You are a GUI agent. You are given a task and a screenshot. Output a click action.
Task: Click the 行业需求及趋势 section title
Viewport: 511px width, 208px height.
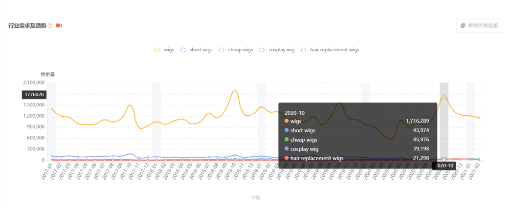pos(27,25)
